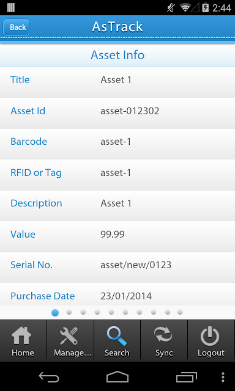The height and width of the screenshot is (391, 235).
Task: Click the 'asset-012302' value
Action: point(130,111)
